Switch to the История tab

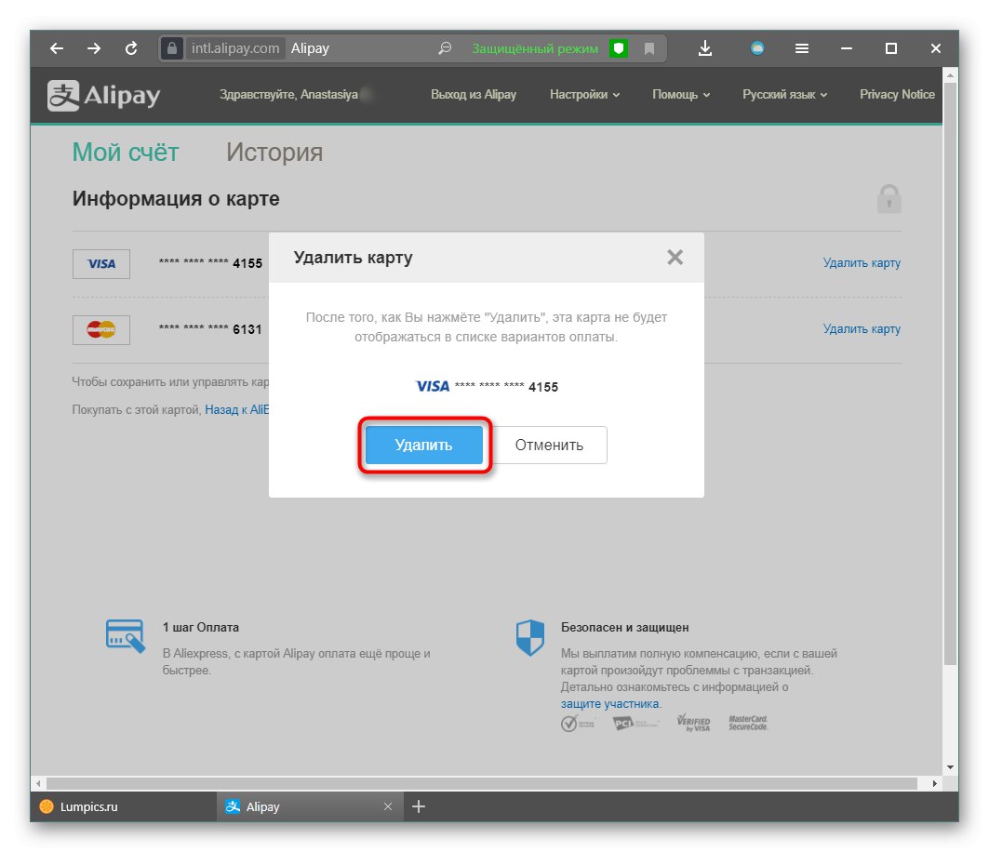[274, 152]
